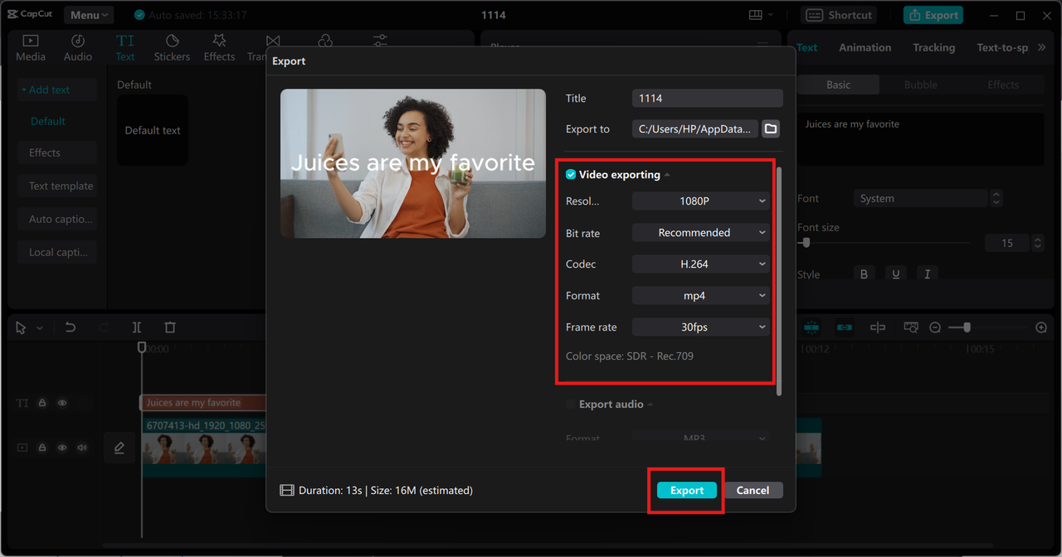Screen dimensions: 1062x557
Task: Open the Audio panel
Action: [x=77, y=46]
